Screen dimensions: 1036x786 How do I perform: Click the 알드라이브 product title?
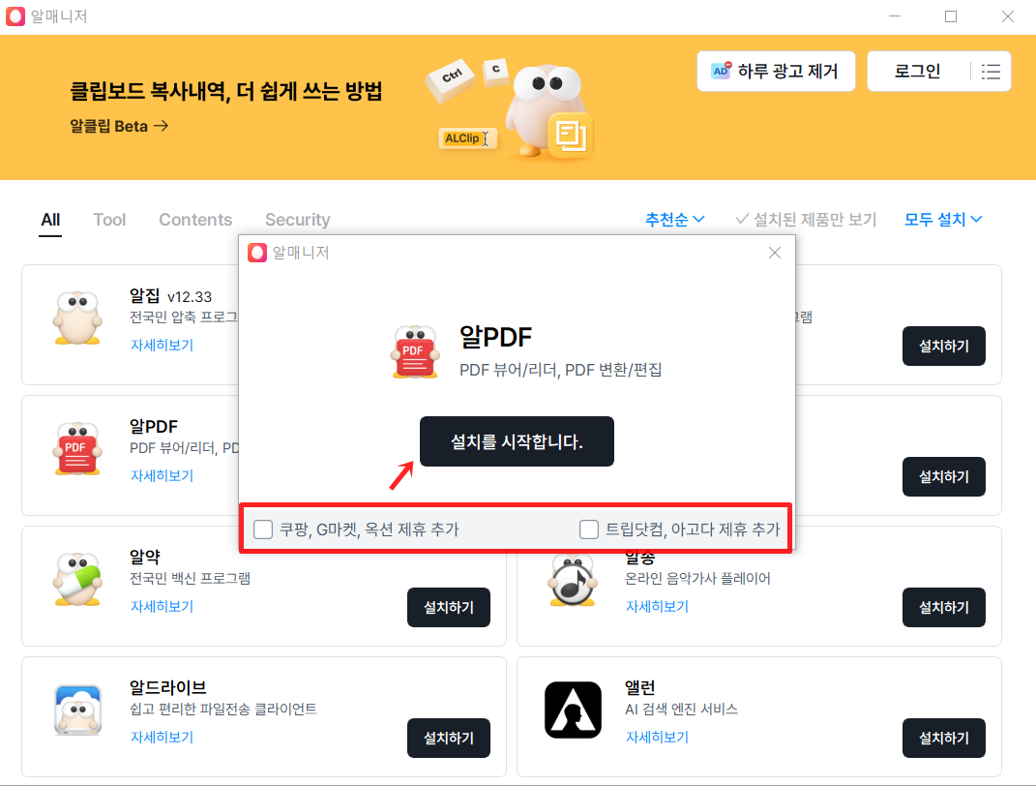click(x=167, y=687)
